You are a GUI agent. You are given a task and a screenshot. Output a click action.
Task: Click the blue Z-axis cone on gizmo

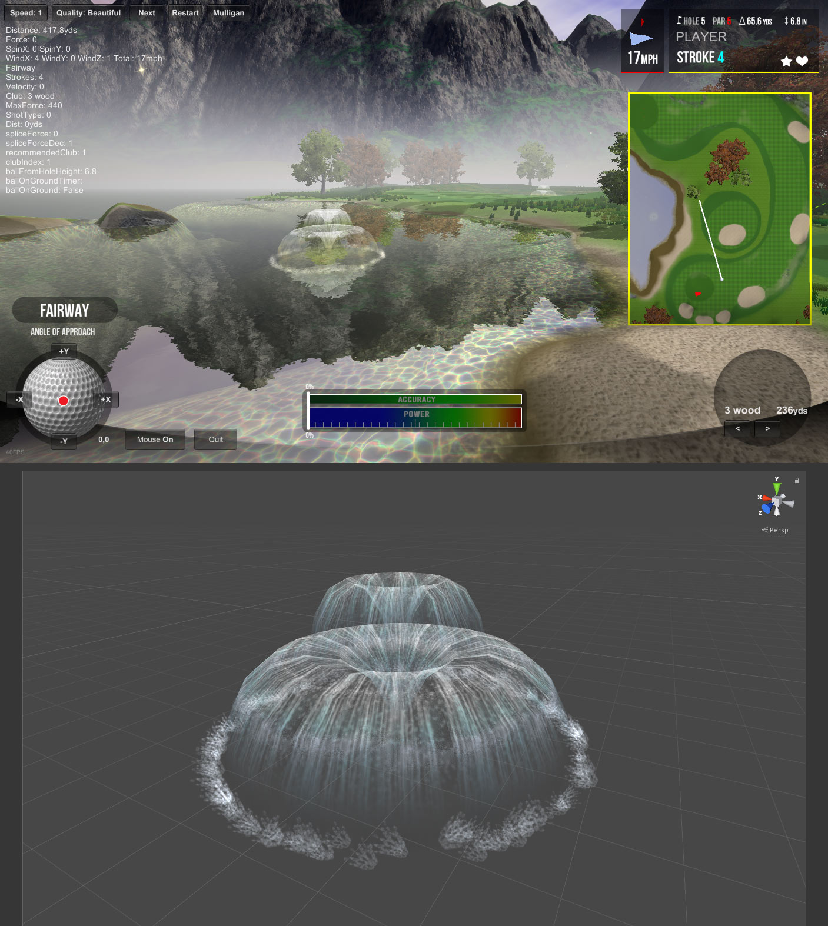[x=766, y=508]
